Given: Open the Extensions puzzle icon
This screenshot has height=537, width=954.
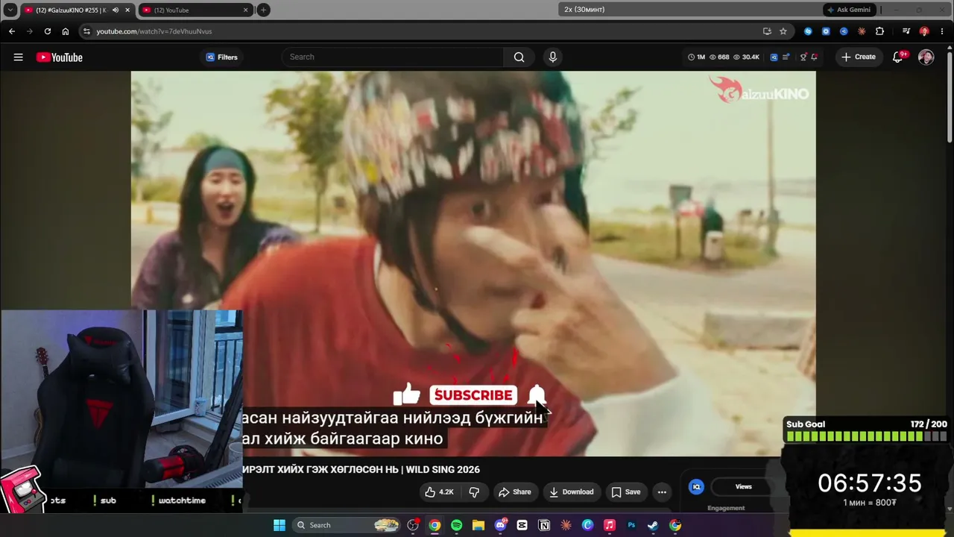Looking at the screenshot, I should 879,31.
